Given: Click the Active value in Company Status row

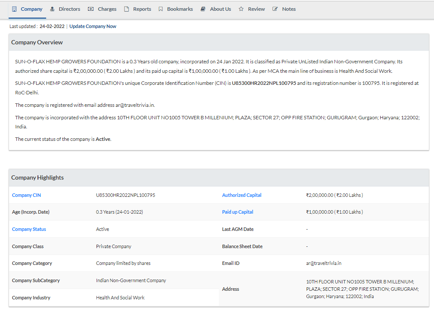Looking at the screenshot, I should [x=103, y=229].
